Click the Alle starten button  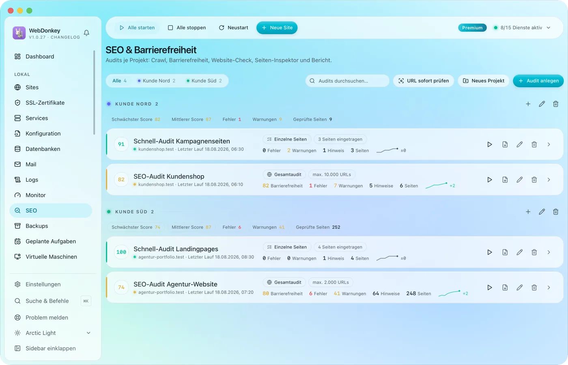tap(137, 28)
